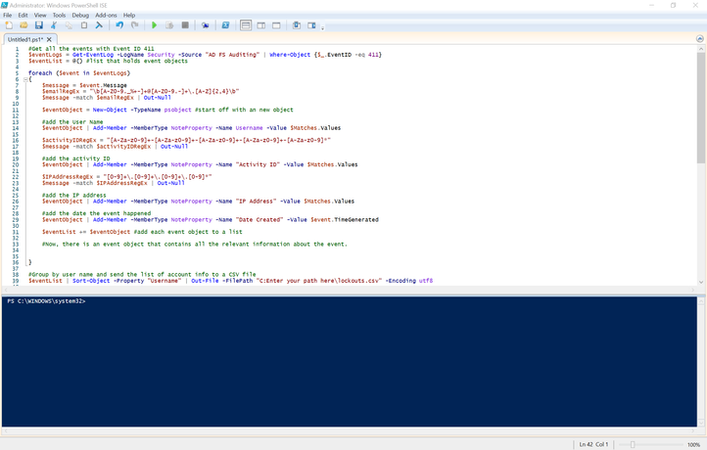Screen dimensions: 707x450
Task: Run the script with green play icon
Action: [x=154, y=25]
